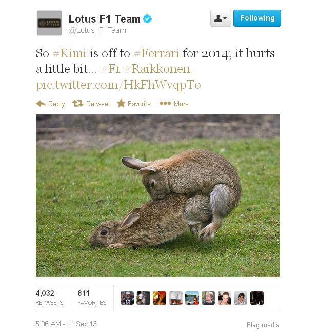Open the Lotus F1 Team profile avatar
This screenshot has height=335, width=318.
point(49,23)
